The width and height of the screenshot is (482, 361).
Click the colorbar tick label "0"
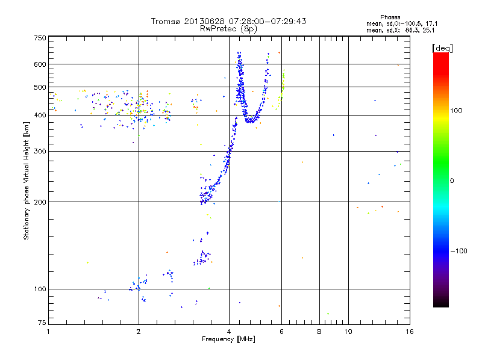tap(452, 181)
